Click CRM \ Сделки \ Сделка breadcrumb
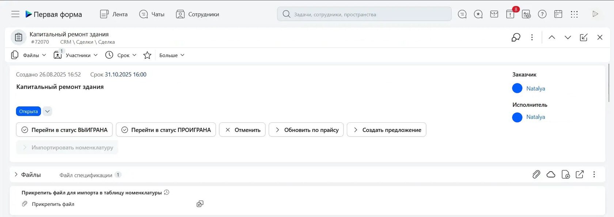 coord(87,42)
